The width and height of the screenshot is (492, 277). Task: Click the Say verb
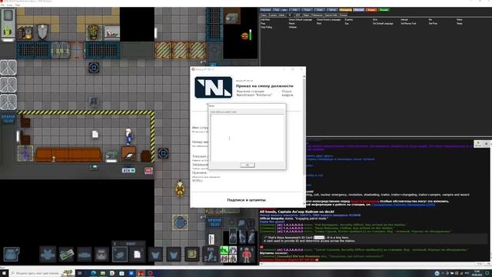(347, 23)
